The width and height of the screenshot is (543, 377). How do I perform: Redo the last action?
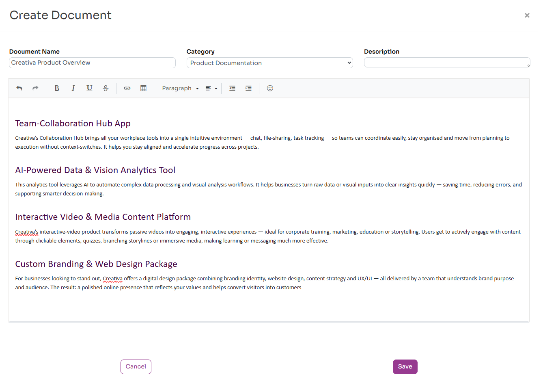point(35,88)
